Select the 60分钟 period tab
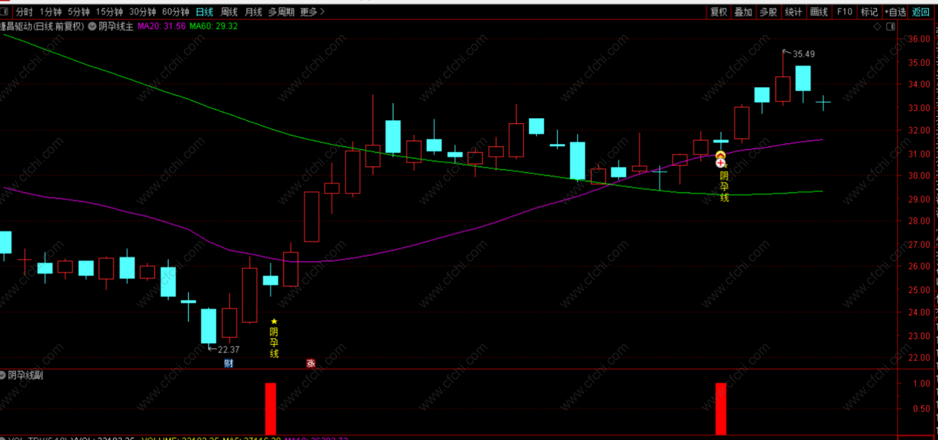Image resolution: width=938 pixels, height=440 pixels. pyautogui.click(x=175, y=12)
